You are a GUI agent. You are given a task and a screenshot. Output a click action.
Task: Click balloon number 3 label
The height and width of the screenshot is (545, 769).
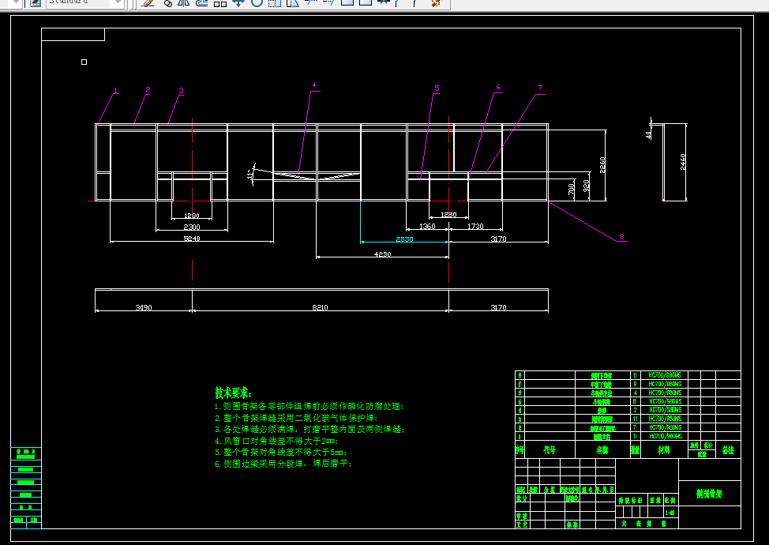point(181,91)
